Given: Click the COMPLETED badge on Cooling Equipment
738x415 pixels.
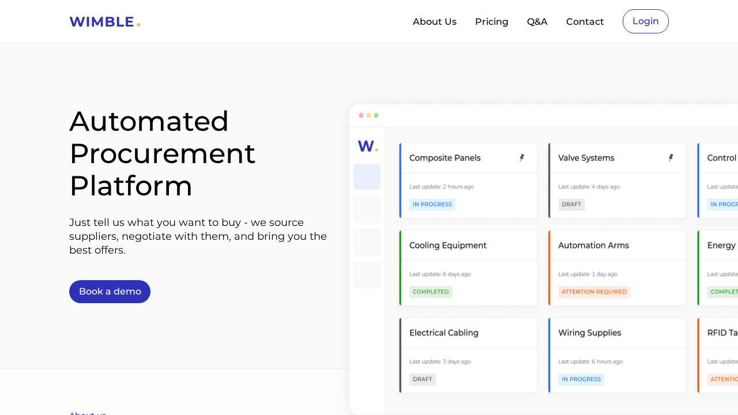Looking at the screenshot, I should pyautogui.click(x=431, y=292).
